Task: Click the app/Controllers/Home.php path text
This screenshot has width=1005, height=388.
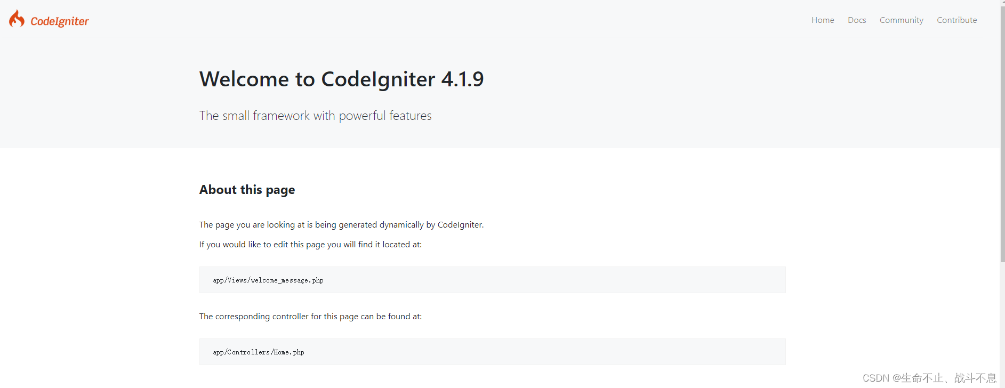Action: [x=259, y=352]
